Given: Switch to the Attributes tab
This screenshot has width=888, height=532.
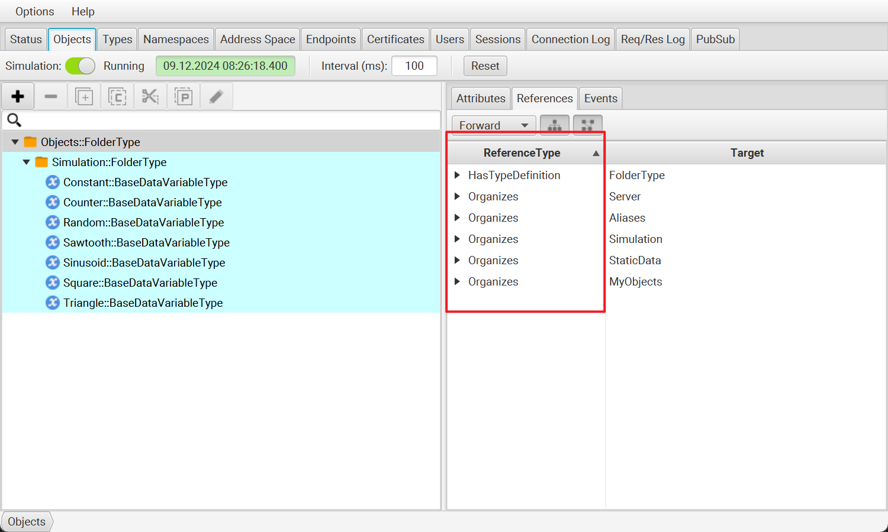Looking at the screenshot, I should tap(481, 98).
